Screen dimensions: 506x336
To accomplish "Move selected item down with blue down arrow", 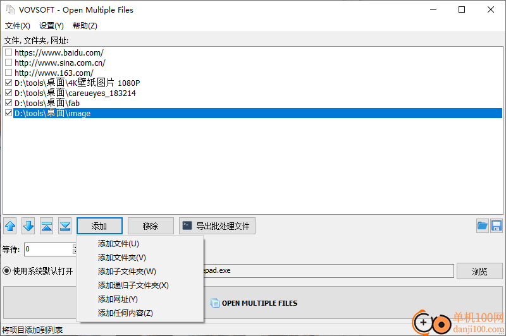I will 28,226.
